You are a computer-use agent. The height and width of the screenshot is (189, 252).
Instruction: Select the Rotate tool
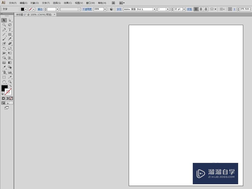(4, 48)
